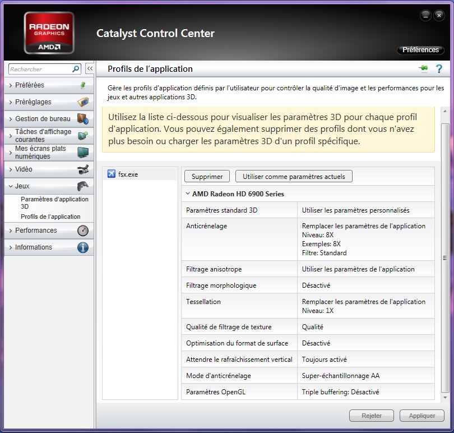This screenshot has height=433, width=454.
Task: Click the Filtrage morphologique row label
Action: tap(221, 285)
